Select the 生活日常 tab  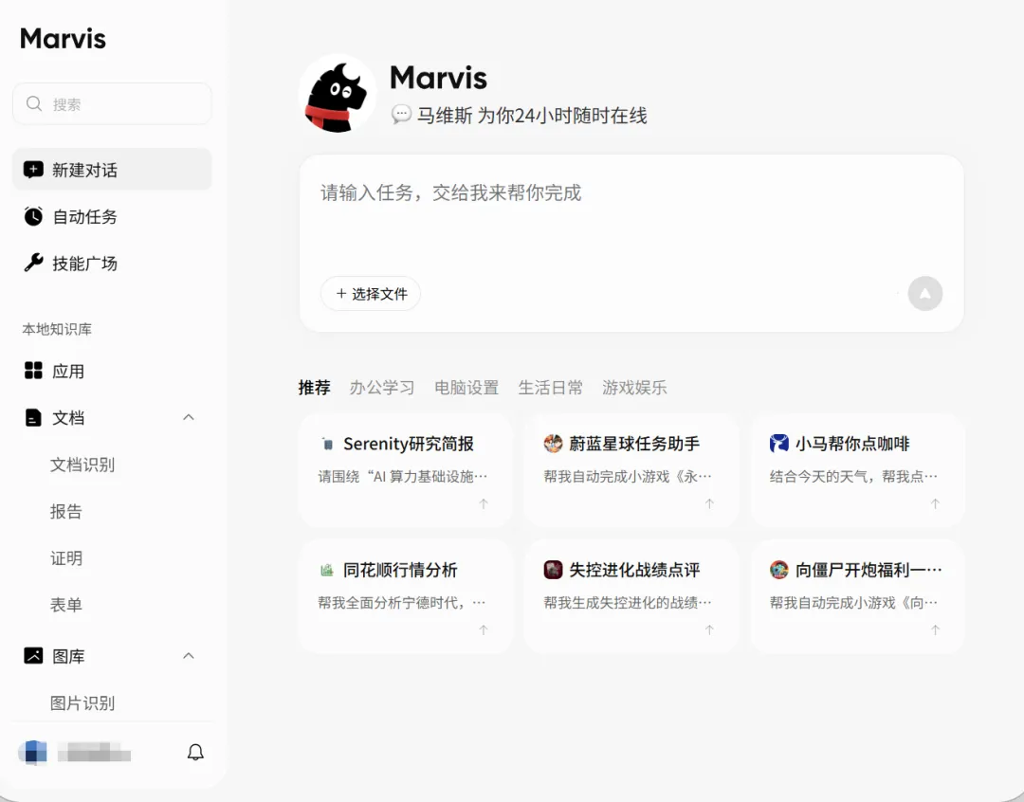click(x=551, y=388)
